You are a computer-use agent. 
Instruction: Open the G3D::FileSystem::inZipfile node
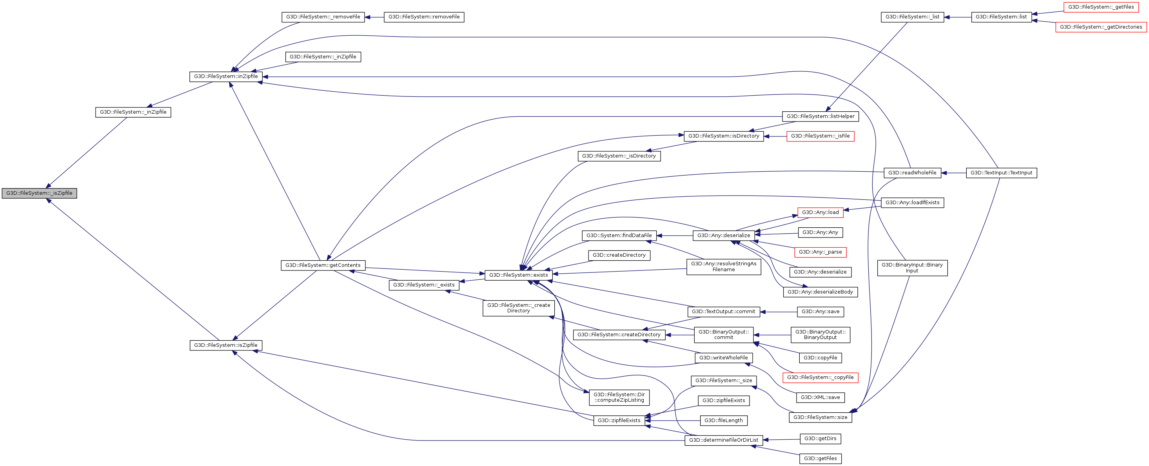coord(226,76)
